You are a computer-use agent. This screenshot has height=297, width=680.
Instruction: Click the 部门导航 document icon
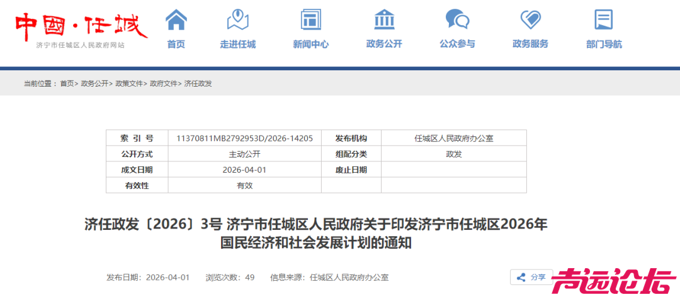(x=604, y=19)
